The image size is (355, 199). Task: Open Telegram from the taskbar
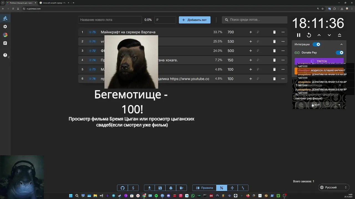pos(113,196)
